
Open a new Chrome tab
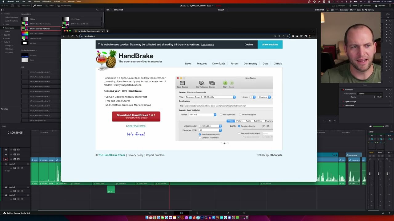coord(107,31)
